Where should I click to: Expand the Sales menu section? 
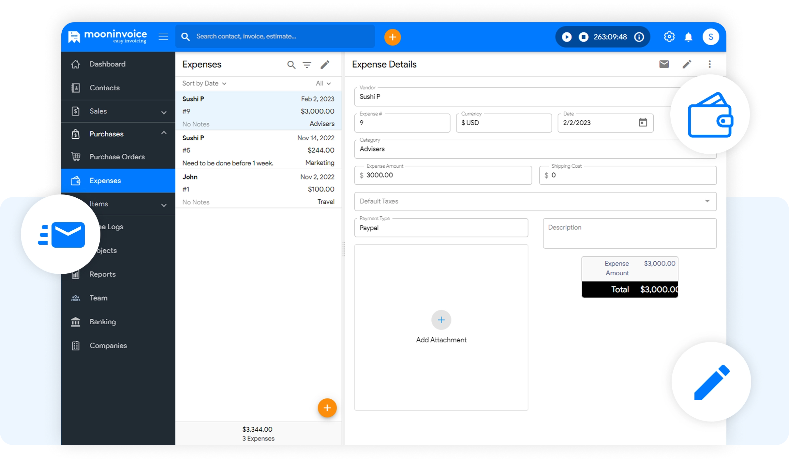[164, 112]
